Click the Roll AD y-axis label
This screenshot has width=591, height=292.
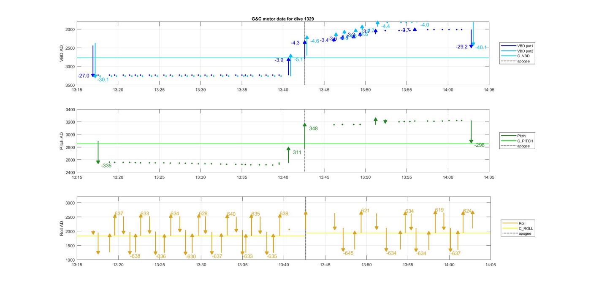(x=62, y=228)
